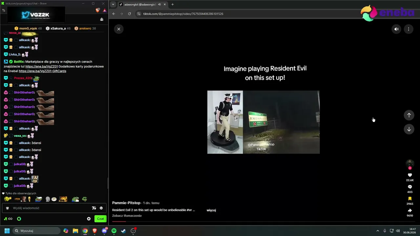Screen dimensions: 420x236
Task: Open the gift leaderboard icon in Kick chat
Action: 102,19
